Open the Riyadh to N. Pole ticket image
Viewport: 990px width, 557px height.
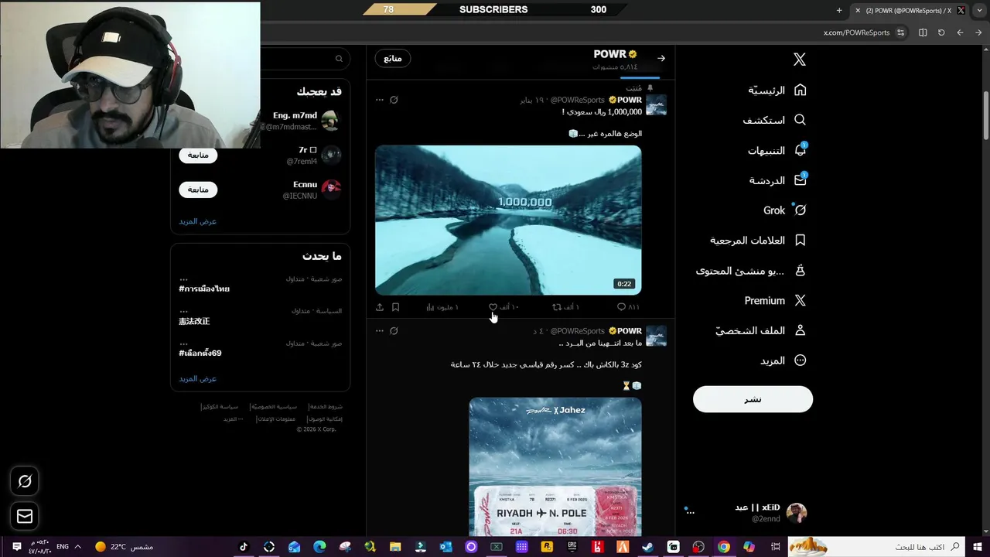(x=555, y=466)
